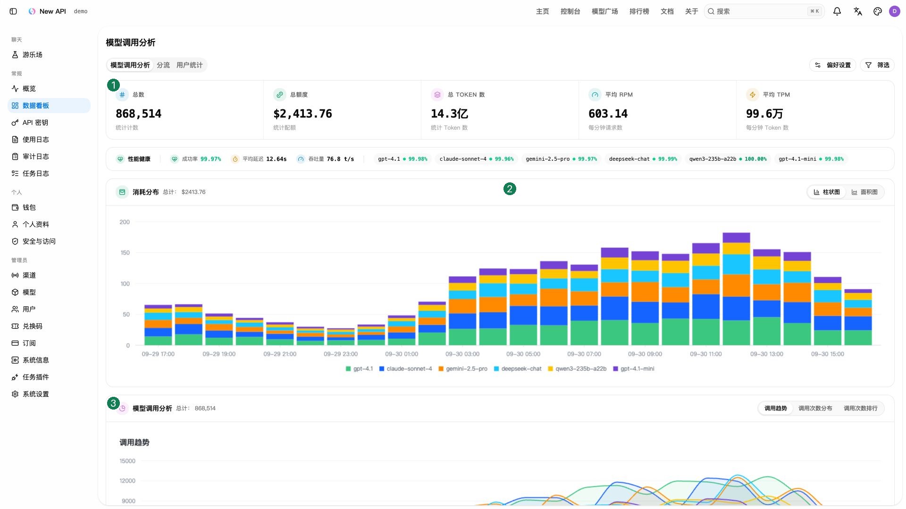Open the notifications bell
The width and height of the screenshot is (906, 509).
pyautogui.click(x=837, y=11)
